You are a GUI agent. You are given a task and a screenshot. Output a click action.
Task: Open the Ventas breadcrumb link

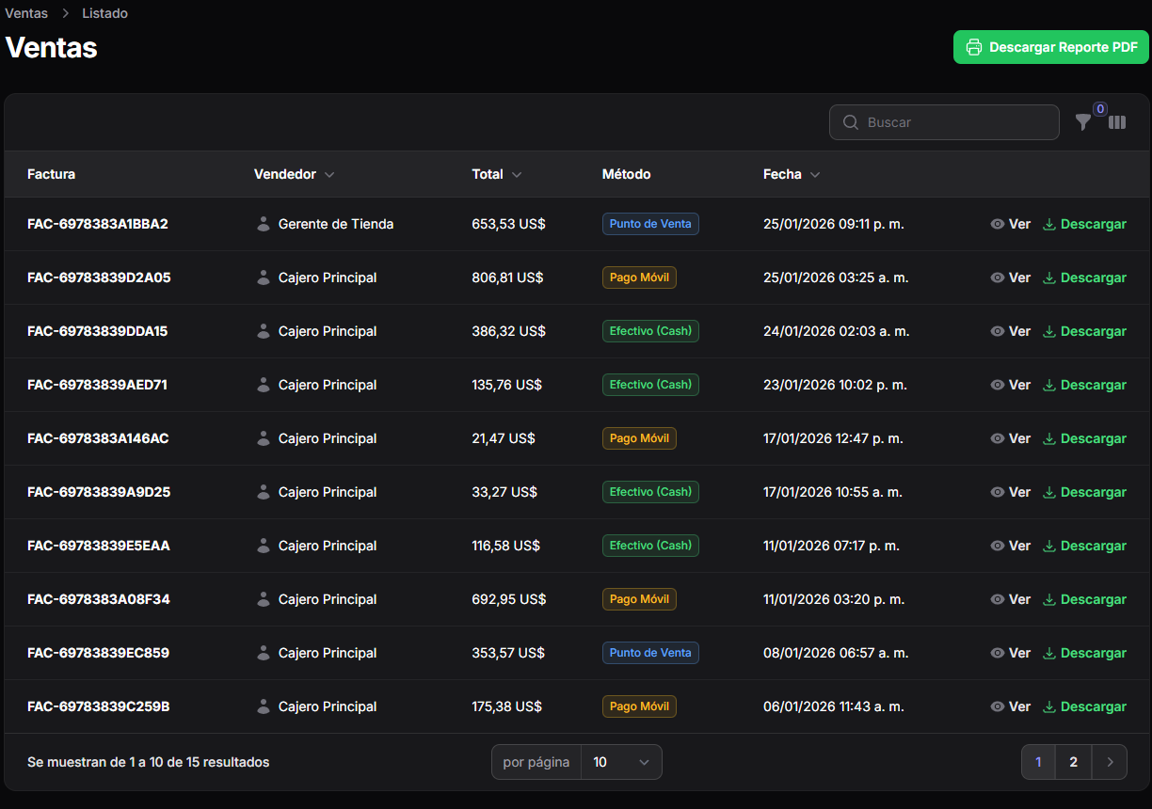pos(25,13)
